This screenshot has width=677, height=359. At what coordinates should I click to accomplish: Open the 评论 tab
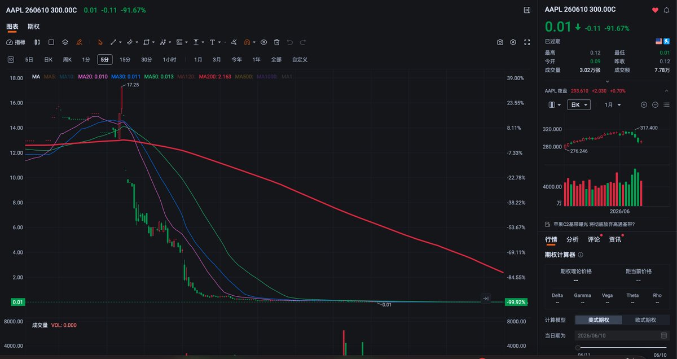(x=594, y=239)
